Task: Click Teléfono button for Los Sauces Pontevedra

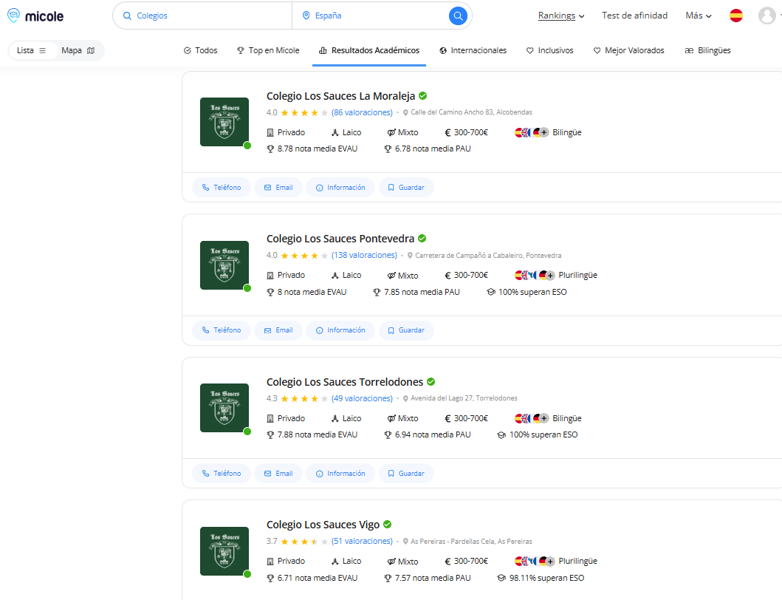Action: (222, 330)
